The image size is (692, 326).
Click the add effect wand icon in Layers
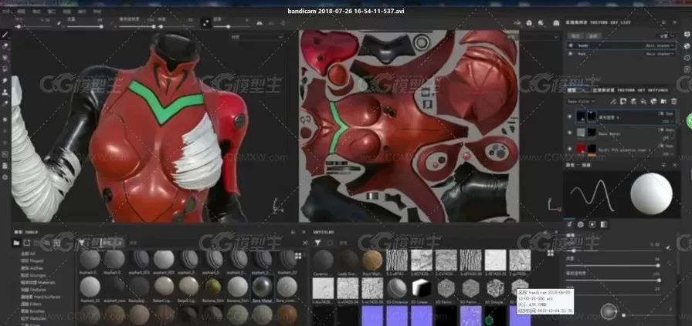[x=613, y=101]
